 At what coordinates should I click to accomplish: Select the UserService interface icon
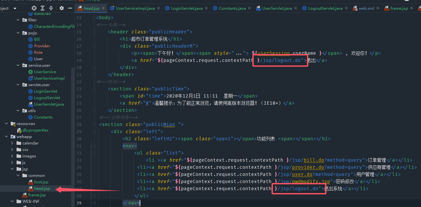click(x=31, y=72)
